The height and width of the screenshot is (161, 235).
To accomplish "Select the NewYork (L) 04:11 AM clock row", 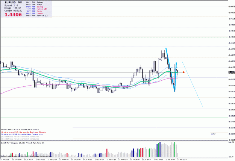I will (x=37, y=15).
